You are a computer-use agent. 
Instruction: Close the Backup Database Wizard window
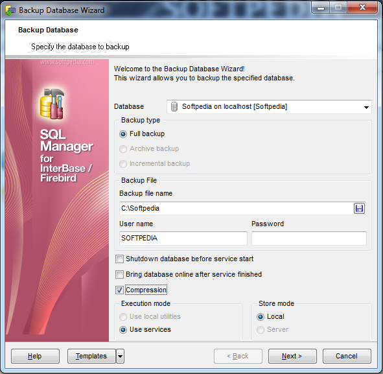click(x=362, y=7)
